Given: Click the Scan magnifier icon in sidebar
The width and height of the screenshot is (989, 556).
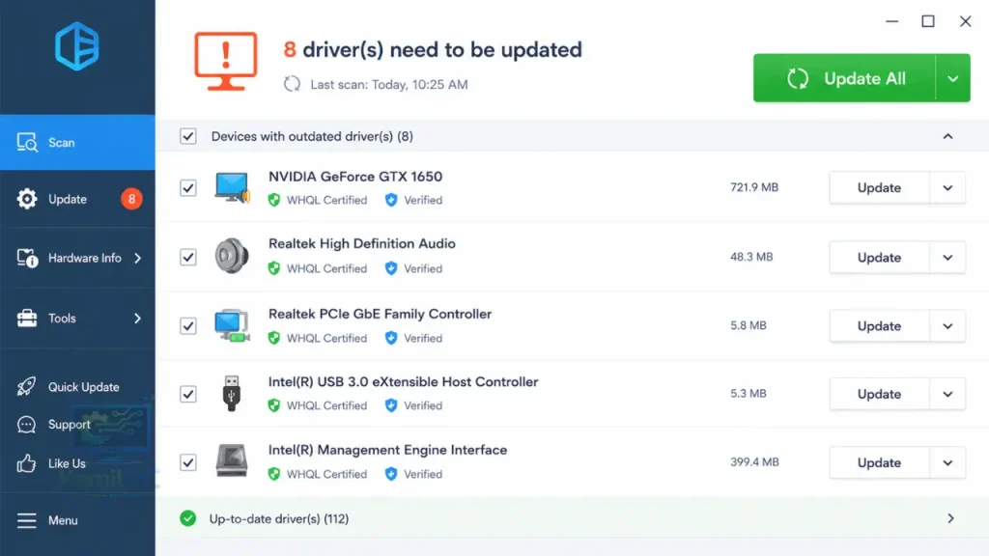Looking at the screenshot, I should pos(27,143).
